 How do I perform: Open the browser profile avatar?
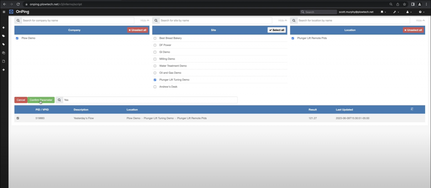pyautogui.click(x=420, y=4)
